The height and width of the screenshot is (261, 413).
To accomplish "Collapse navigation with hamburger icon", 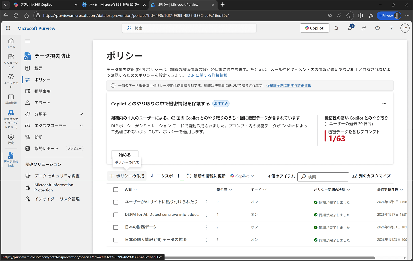I will [28, 41].
